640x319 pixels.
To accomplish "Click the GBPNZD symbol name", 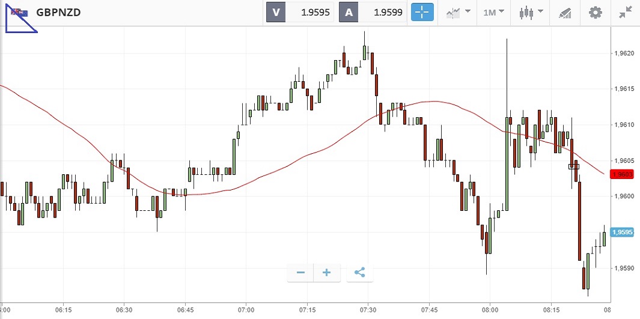I will (58, 13).
